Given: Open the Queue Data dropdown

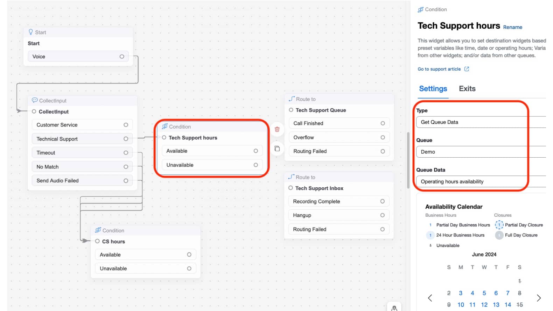Looking at the screenshot, I should pos(479,182).
